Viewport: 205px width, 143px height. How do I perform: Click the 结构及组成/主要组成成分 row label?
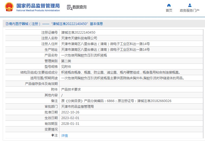39,72
